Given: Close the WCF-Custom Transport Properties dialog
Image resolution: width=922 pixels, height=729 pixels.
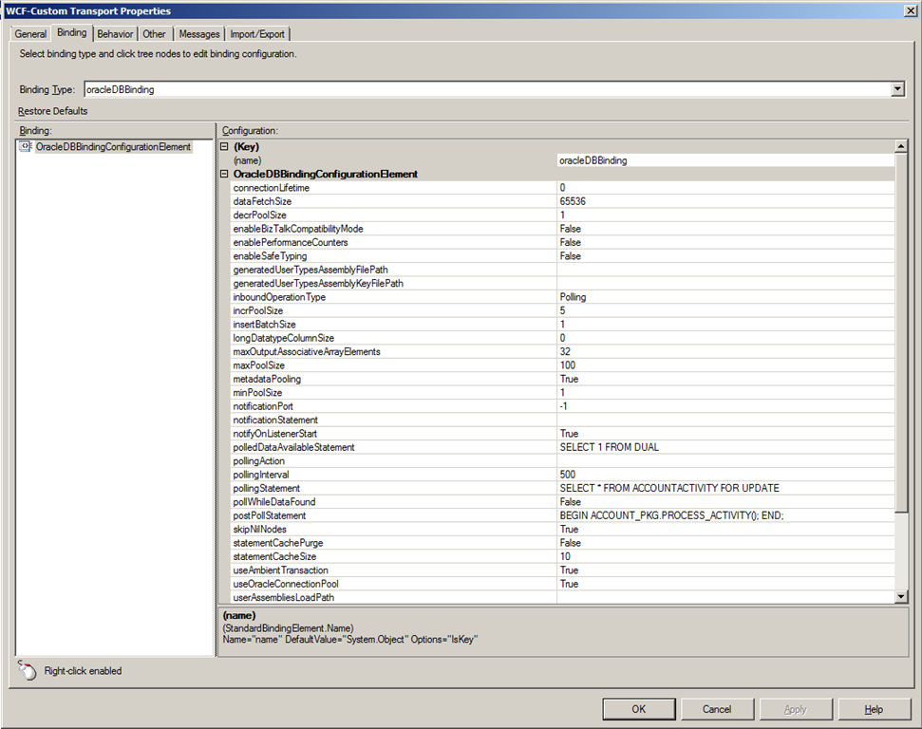Looking at the screenshot, I should 910,10.
